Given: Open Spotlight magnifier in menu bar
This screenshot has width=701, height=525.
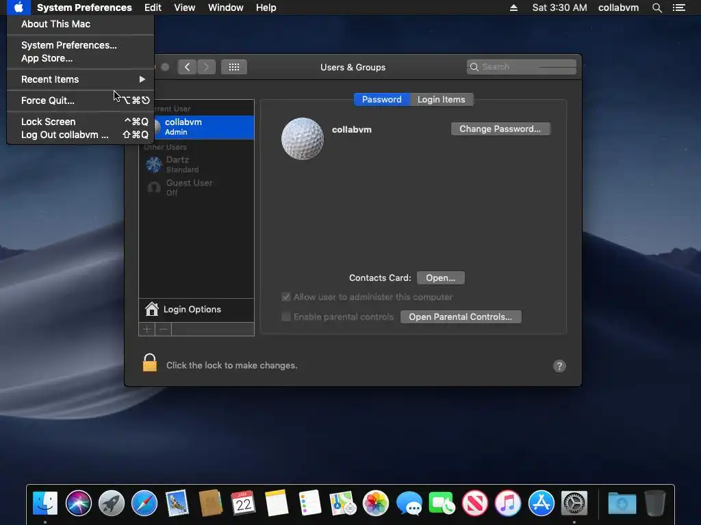Looking at the screenshot, I should coord(657,8).
